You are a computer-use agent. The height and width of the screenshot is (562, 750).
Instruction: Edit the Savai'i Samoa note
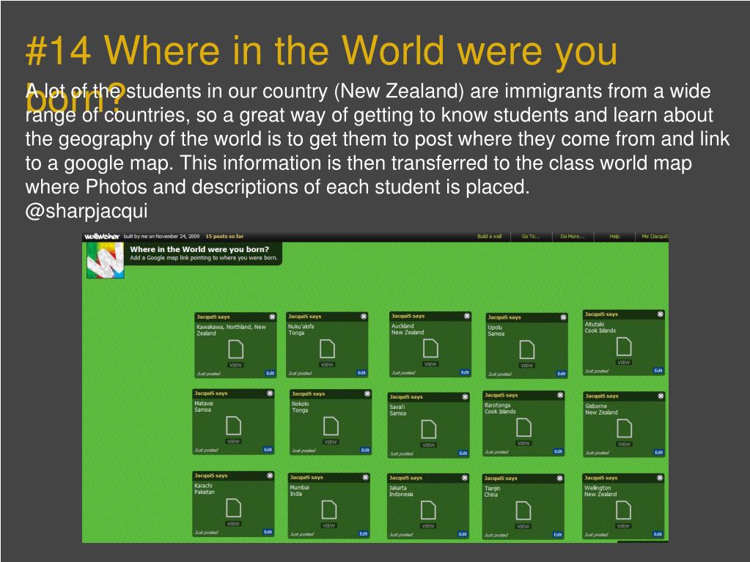click(x=463, y=453)
